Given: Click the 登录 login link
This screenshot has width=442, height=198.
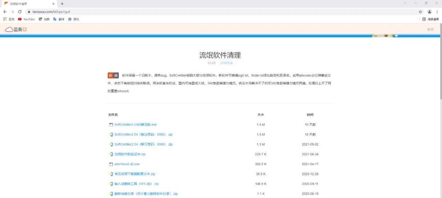Looking at the screenshot, I should click(x=430, y=29).
